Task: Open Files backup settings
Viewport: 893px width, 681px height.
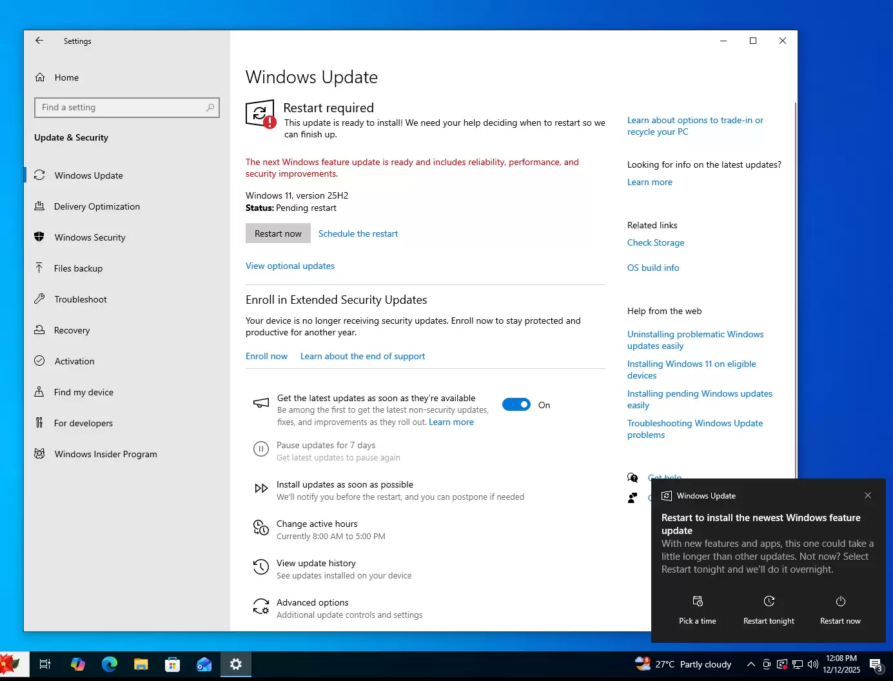Action: 79,268
